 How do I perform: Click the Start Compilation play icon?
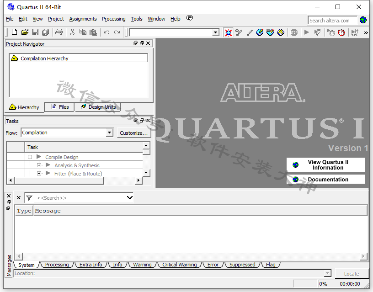[307, 32]
